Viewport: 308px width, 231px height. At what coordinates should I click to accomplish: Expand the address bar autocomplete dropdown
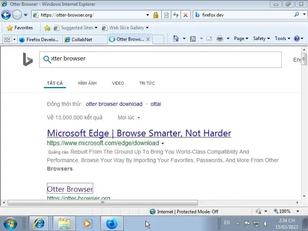pyautogui.click(x=147, y=15)
